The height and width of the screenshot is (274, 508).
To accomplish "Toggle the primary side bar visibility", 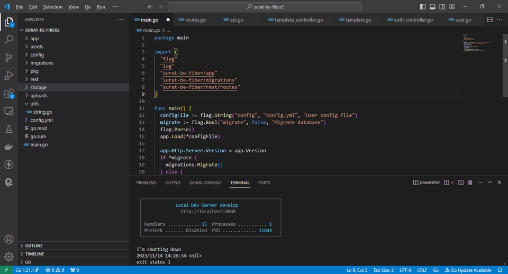I will pos(423,7).
